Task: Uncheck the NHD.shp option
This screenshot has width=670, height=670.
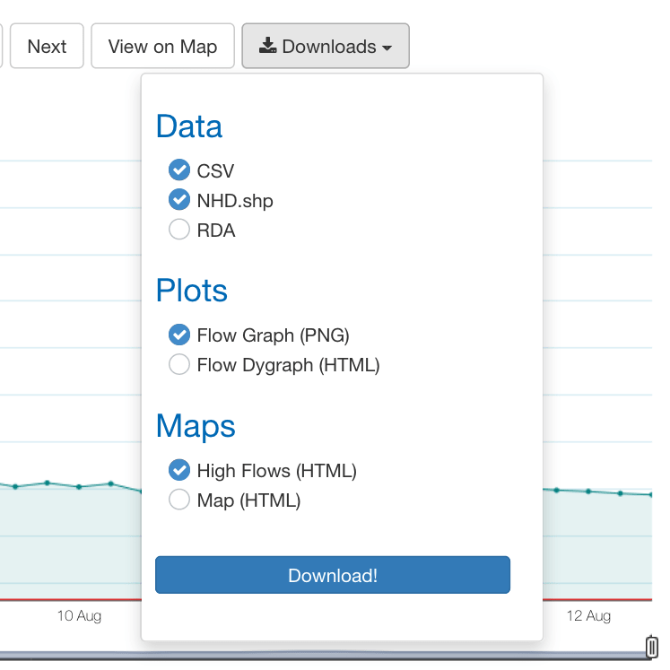Action: click(x=179, y=199)
